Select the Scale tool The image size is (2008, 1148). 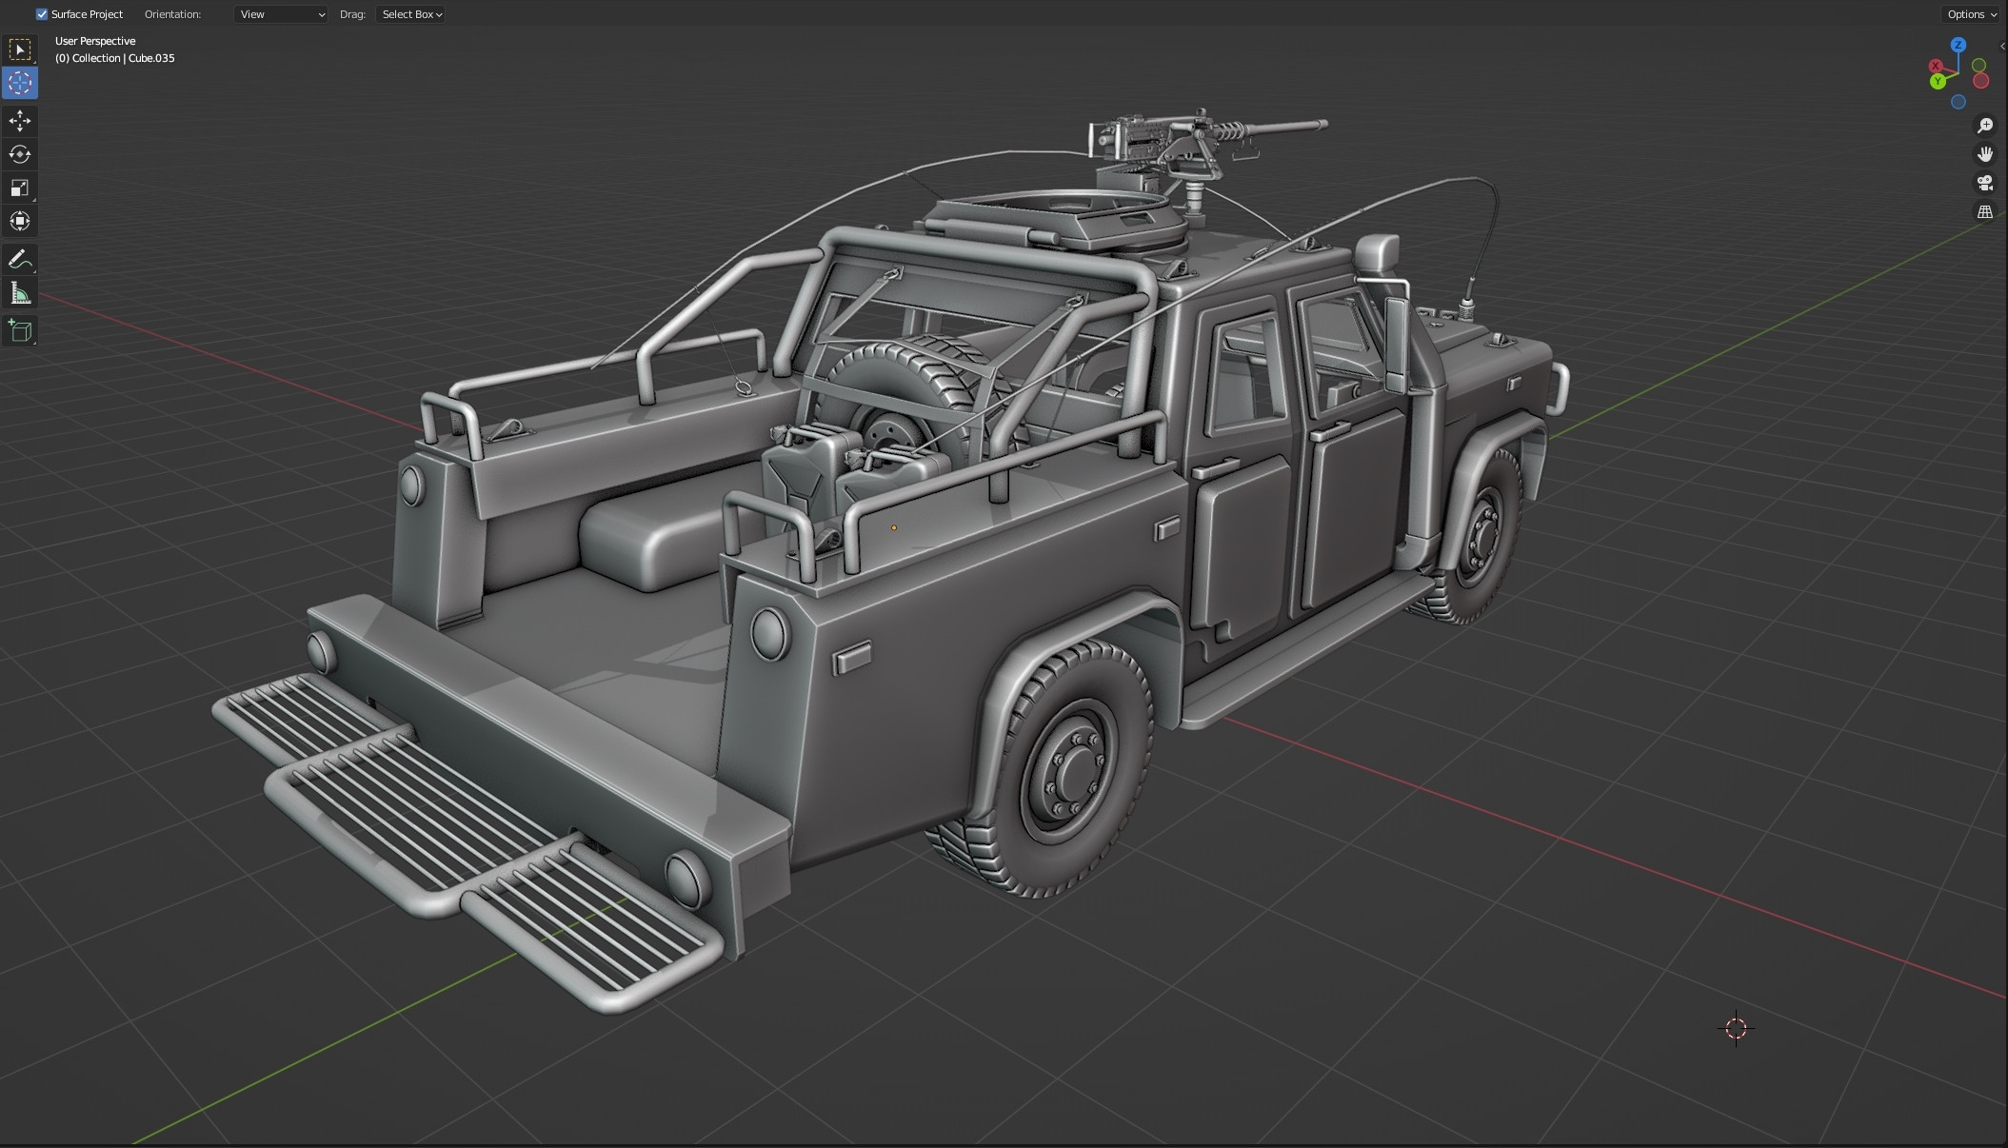click(x=19, y=188)
